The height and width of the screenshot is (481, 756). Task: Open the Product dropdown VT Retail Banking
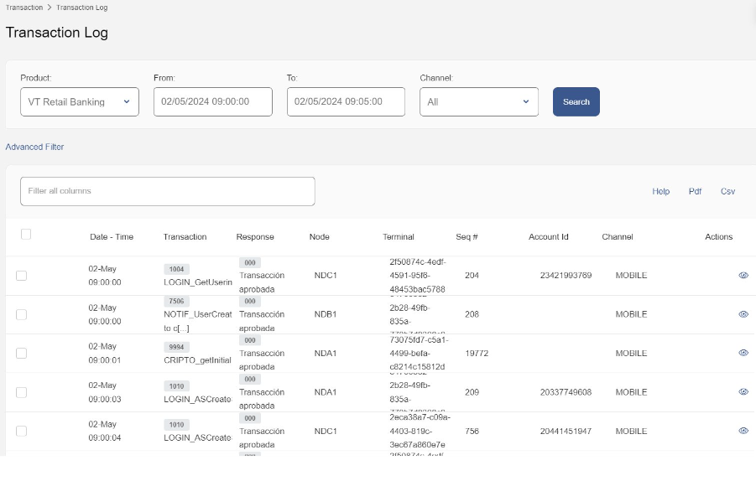pyautogui.click(x=80, y=102)
